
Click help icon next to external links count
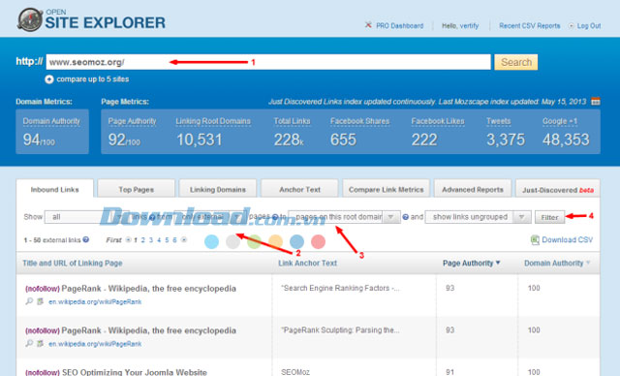tap(86, 239)
